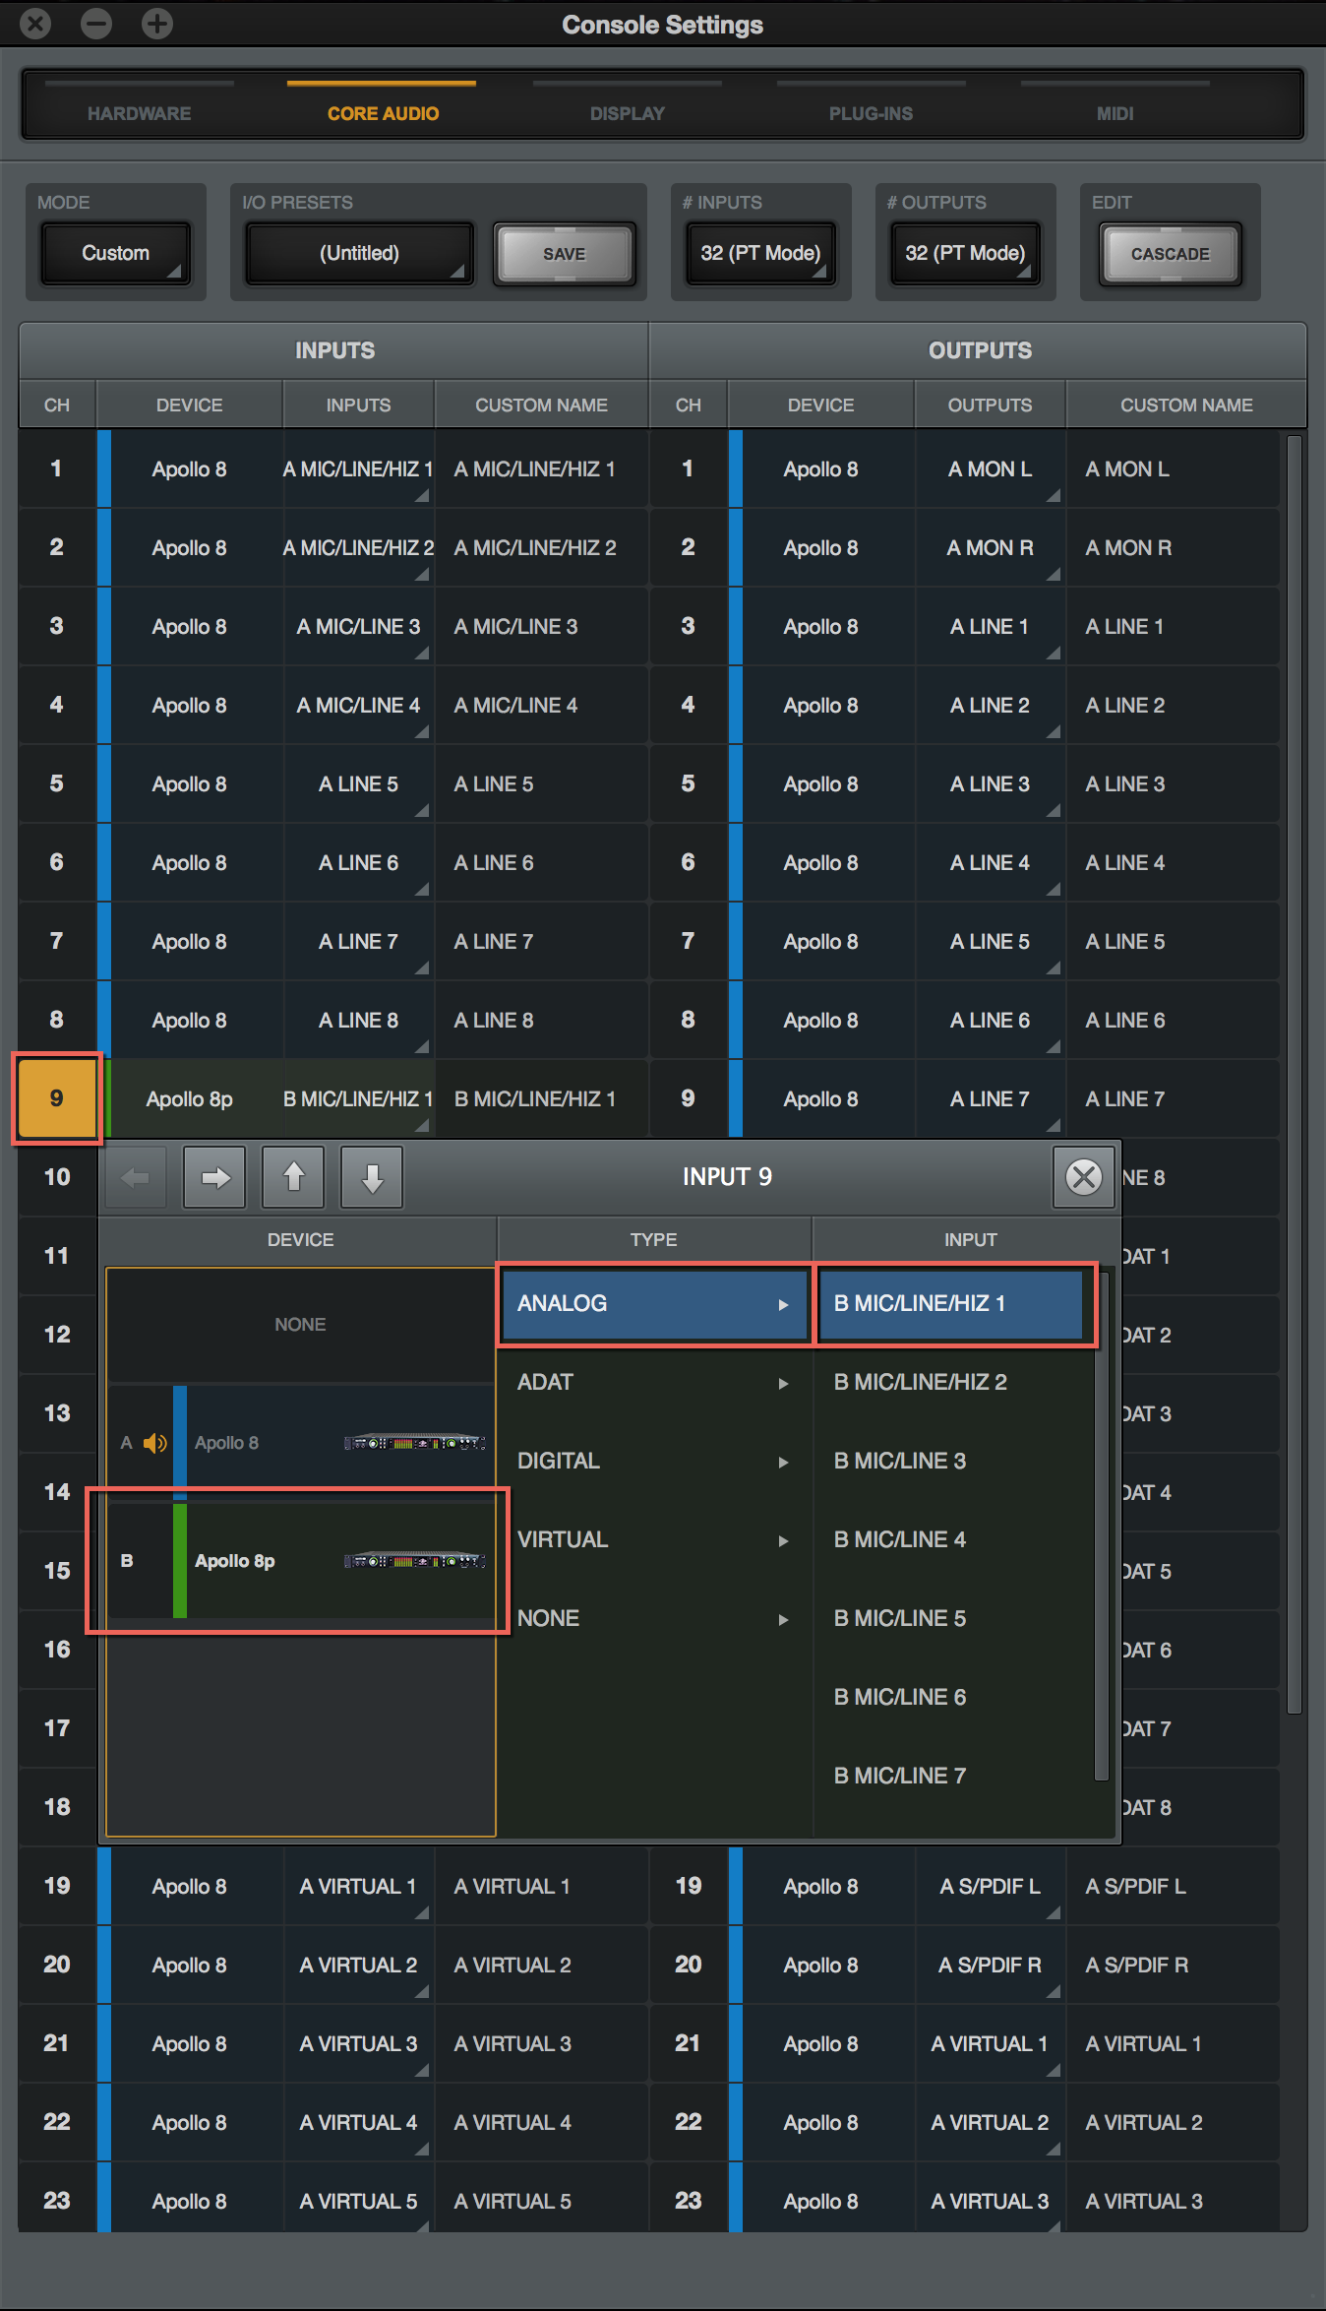Select the Apollo 8 device thumbnail
Viewport: 1326px width, 2311px height.
coord(414,1443)
